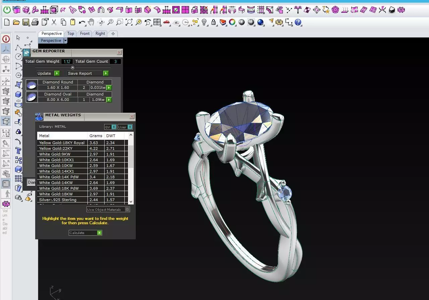The image size is (429, 300).
Task: Close the Metal Weights panel
Action: 132,117
